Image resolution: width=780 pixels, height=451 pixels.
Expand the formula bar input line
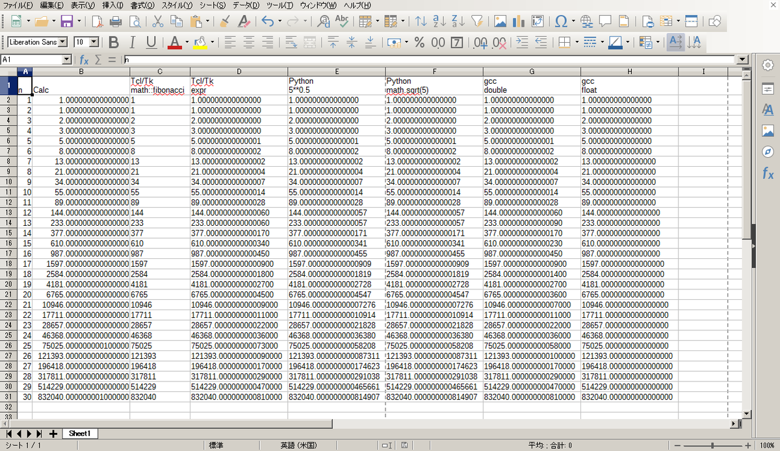point(743,60)
